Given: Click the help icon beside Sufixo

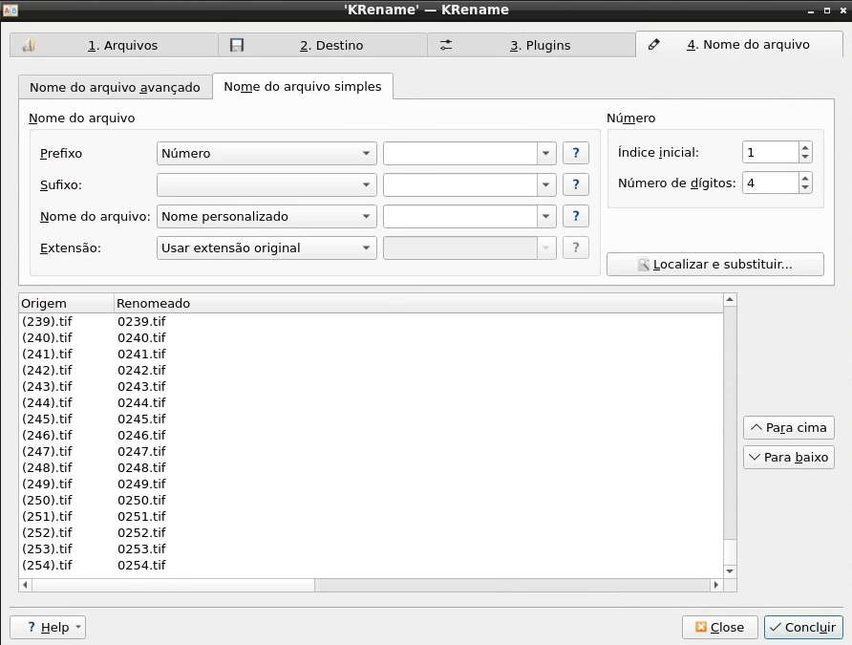Looking at the screenshot, I should [575, 184].
